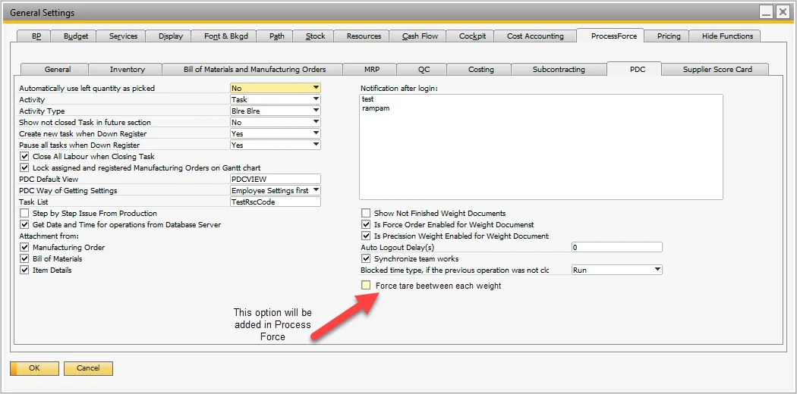
Task: Open the Display tab
Action: coord(169,36)
